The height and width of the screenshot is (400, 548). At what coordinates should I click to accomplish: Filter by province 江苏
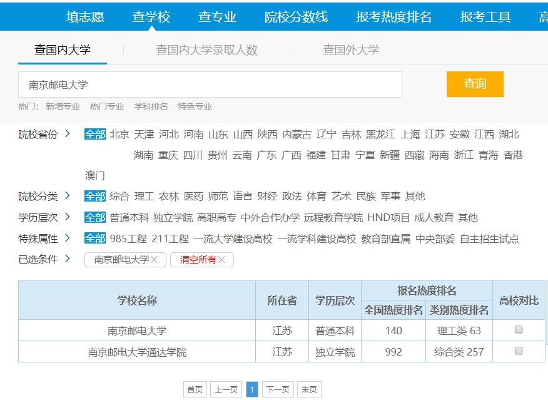click(x=435, y=134)
